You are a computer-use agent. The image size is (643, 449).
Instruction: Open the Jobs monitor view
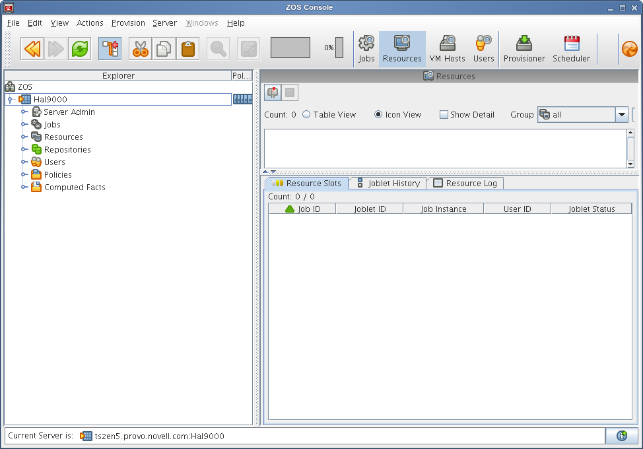366,49
